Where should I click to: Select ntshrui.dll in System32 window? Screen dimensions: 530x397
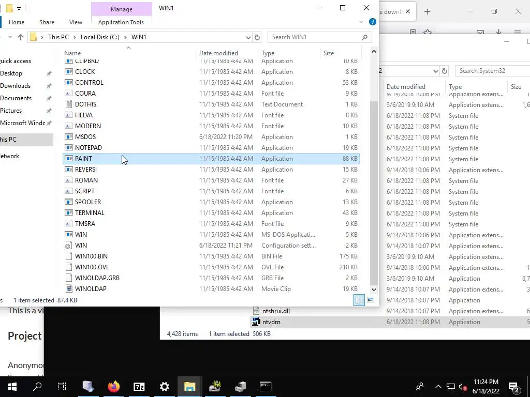pos(276,311)
